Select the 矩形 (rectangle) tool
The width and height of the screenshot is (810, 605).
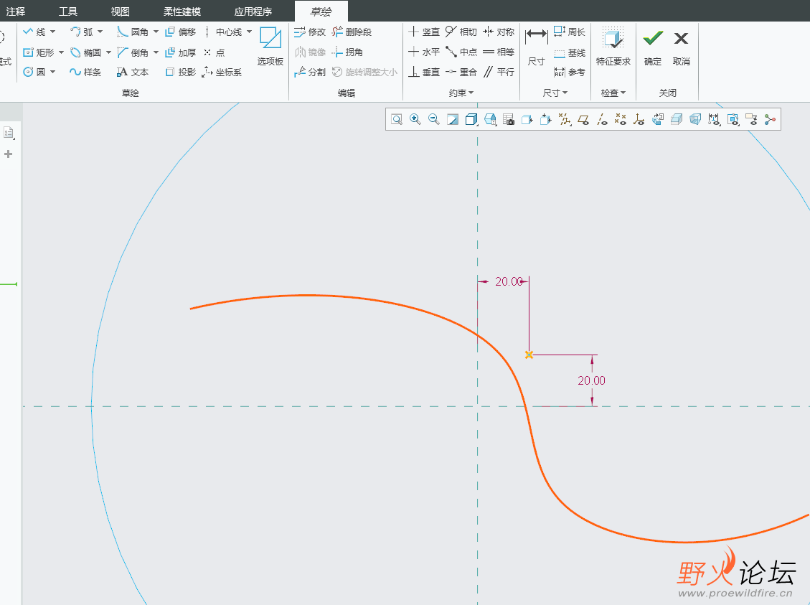[39, 52]
